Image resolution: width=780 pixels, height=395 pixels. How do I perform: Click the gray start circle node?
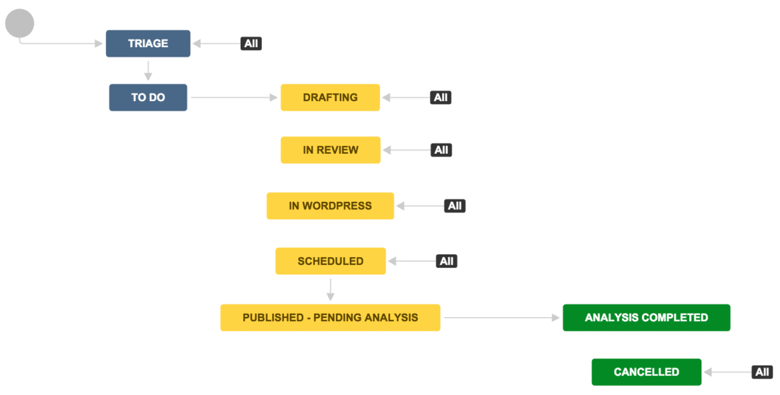19,23
